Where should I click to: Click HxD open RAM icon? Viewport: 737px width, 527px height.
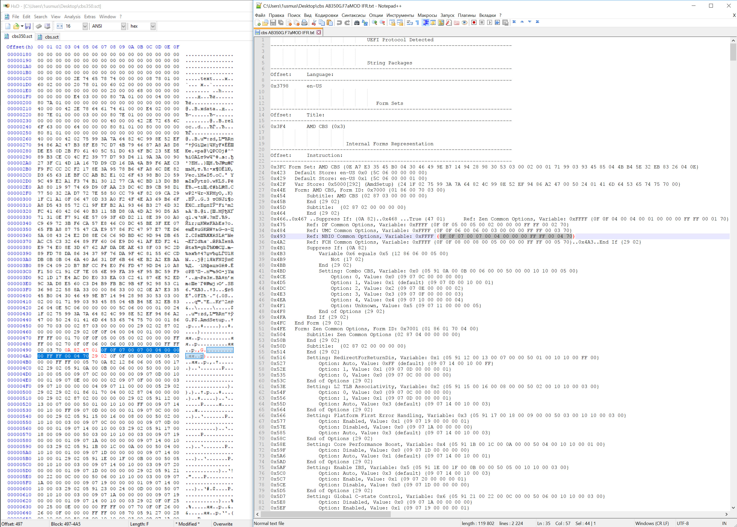[39, 26]
